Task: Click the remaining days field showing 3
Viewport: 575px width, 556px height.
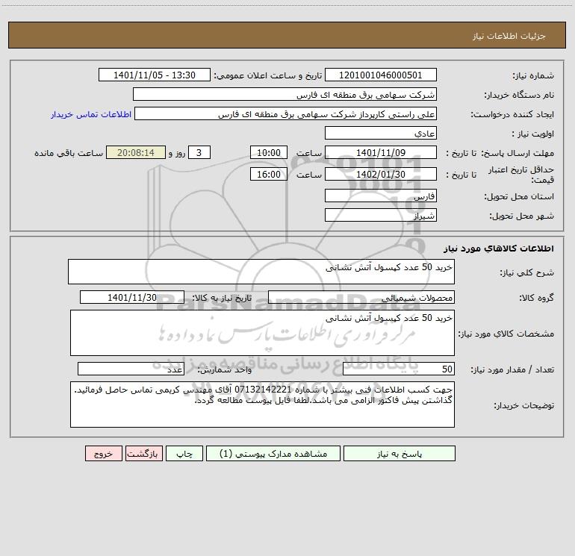Action: [x=199, y=152]
